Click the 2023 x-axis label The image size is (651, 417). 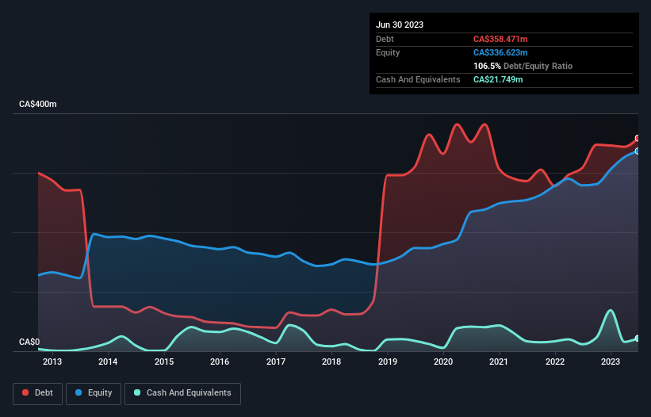(611, 362)
